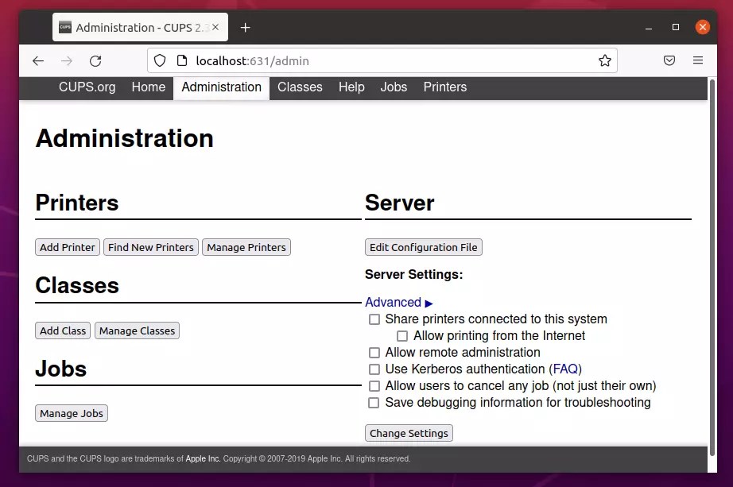Click the Add Printer button
The height and width of the screenshot is (487, 733).
point(67,247)
